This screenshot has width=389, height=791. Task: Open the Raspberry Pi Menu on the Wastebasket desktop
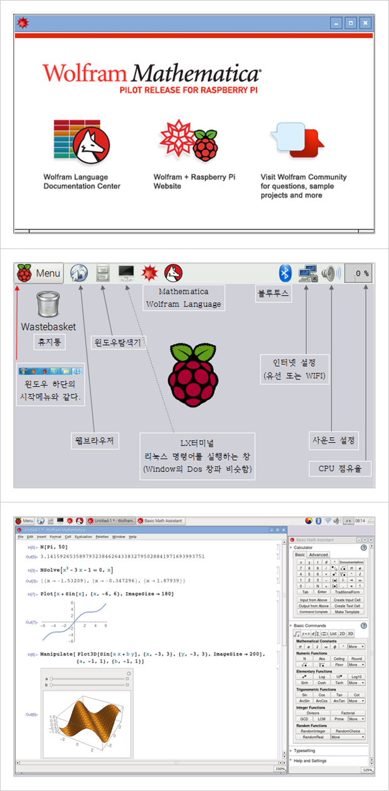coord(39,273)
